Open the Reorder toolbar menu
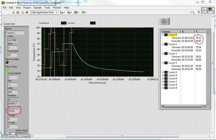The image size is (216, 140). (84, 12)
